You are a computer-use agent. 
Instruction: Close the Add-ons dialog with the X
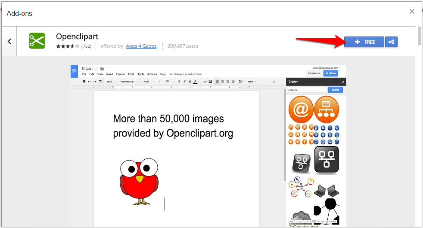pos(412,11)
